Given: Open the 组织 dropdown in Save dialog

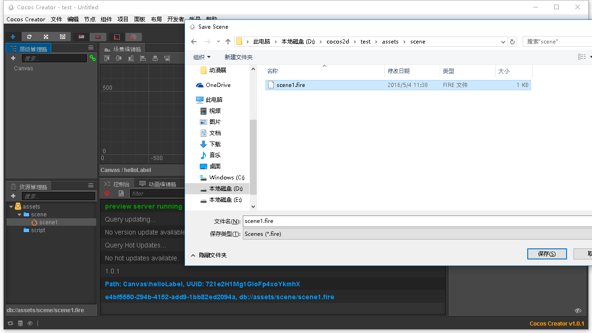Looking at the screenshot, I should click(202, 57).
